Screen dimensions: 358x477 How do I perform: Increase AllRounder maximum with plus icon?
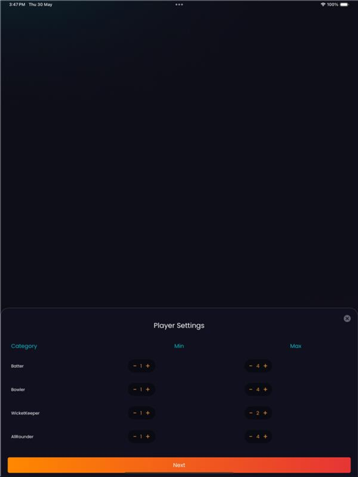click(x=265, y=437)
